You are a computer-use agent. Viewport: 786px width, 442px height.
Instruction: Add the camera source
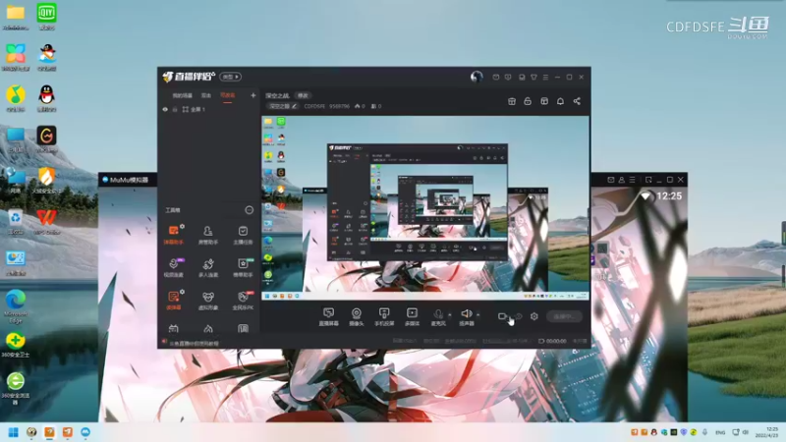357,316
